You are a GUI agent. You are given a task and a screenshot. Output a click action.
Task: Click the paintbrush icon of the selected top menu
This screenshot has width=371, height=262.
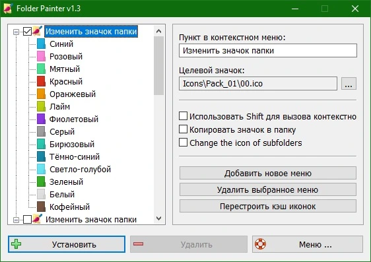38,31
